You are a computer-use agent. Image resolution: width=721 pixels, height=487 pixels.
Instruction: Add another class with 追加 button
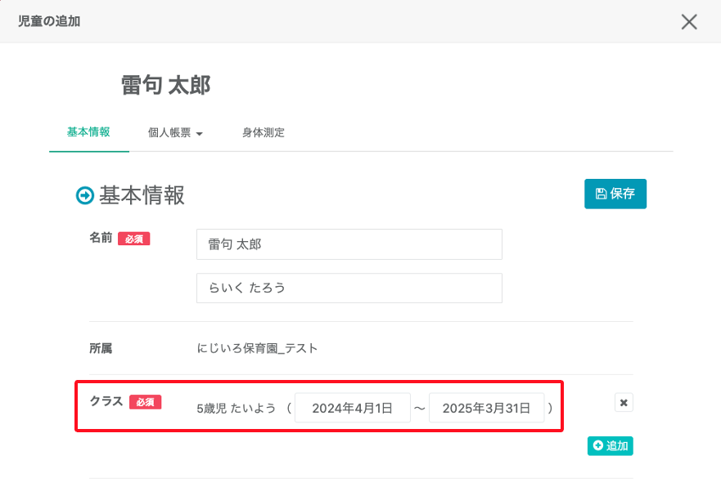[x=611, y=446]
